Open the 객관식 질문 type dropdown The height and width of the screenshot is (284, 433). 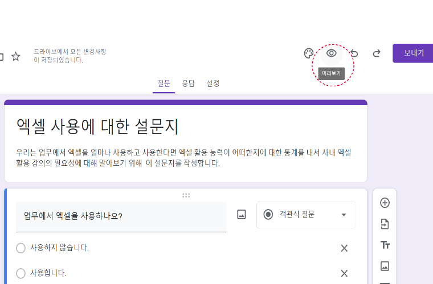coord(306,215)
